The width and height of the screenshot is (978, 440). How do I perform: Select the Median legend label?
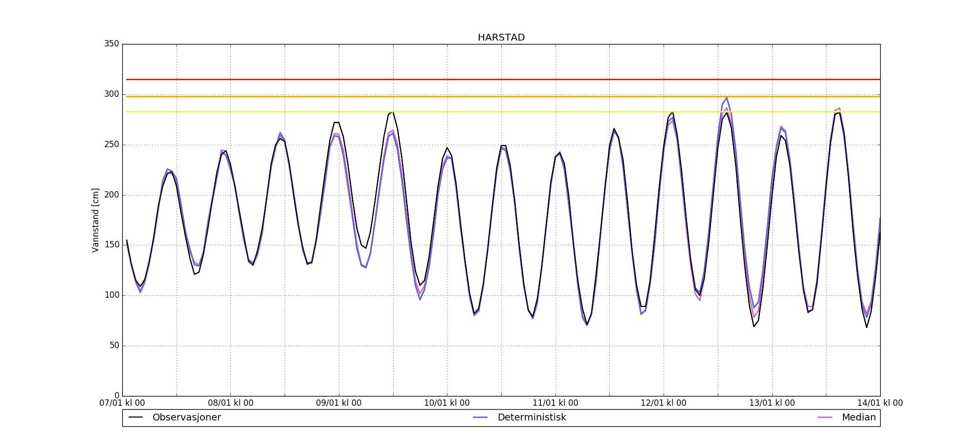click(x=858, y=418)
